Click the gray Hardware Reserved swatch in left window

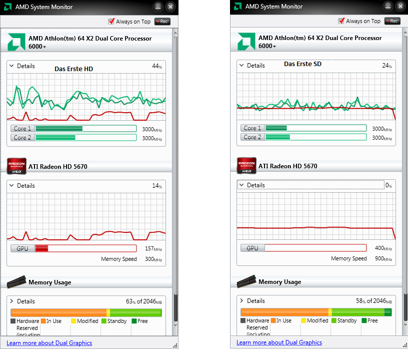pyautogui.click(x=13, y=321)
